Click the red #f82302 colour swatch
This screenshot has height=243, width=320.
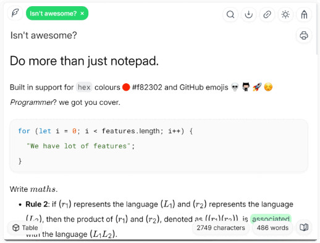(126, 87)
